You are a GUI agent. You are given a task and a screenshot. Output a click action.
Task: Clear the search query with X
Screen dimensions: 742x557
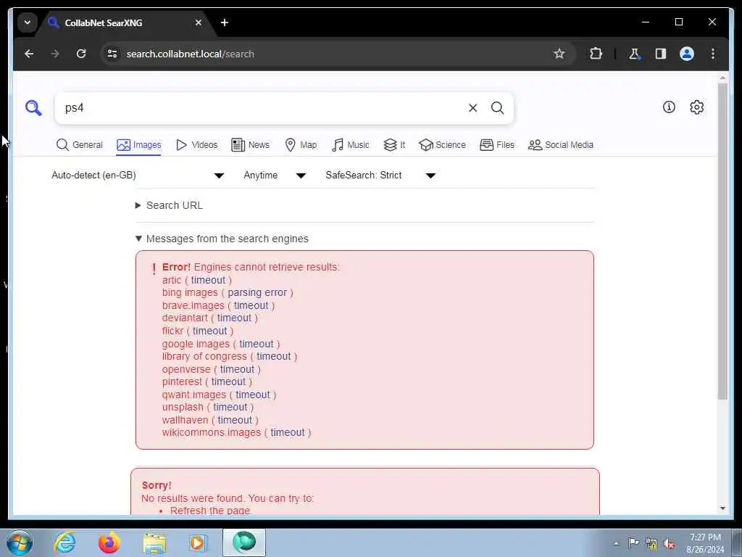tap(472, 108)
